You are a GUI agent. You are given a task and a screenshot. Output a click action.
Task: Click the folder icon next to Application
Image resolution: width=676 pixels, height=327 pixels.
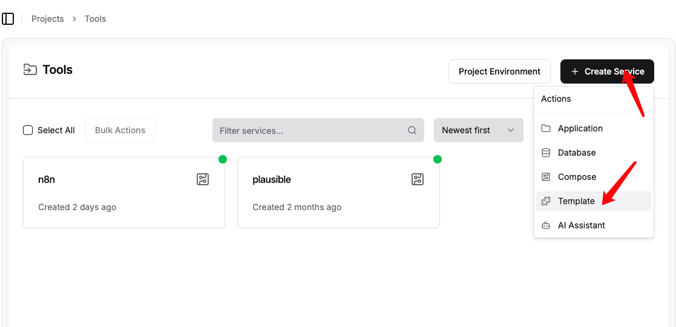click(x=546, y=128)
